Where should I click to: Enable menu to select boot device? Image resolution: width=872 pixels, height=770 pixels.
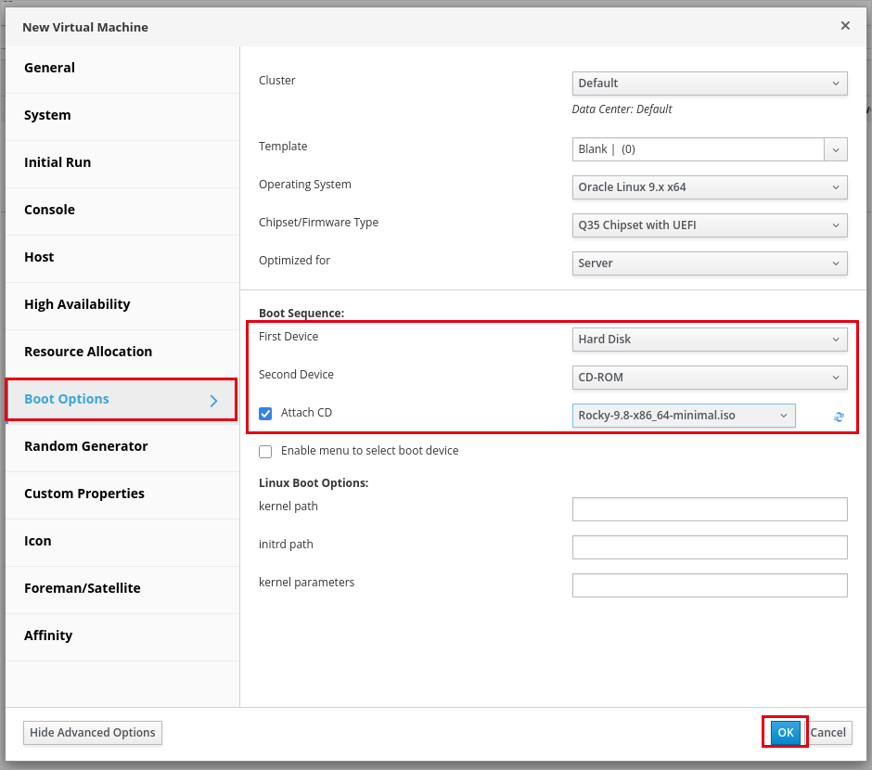265,452
